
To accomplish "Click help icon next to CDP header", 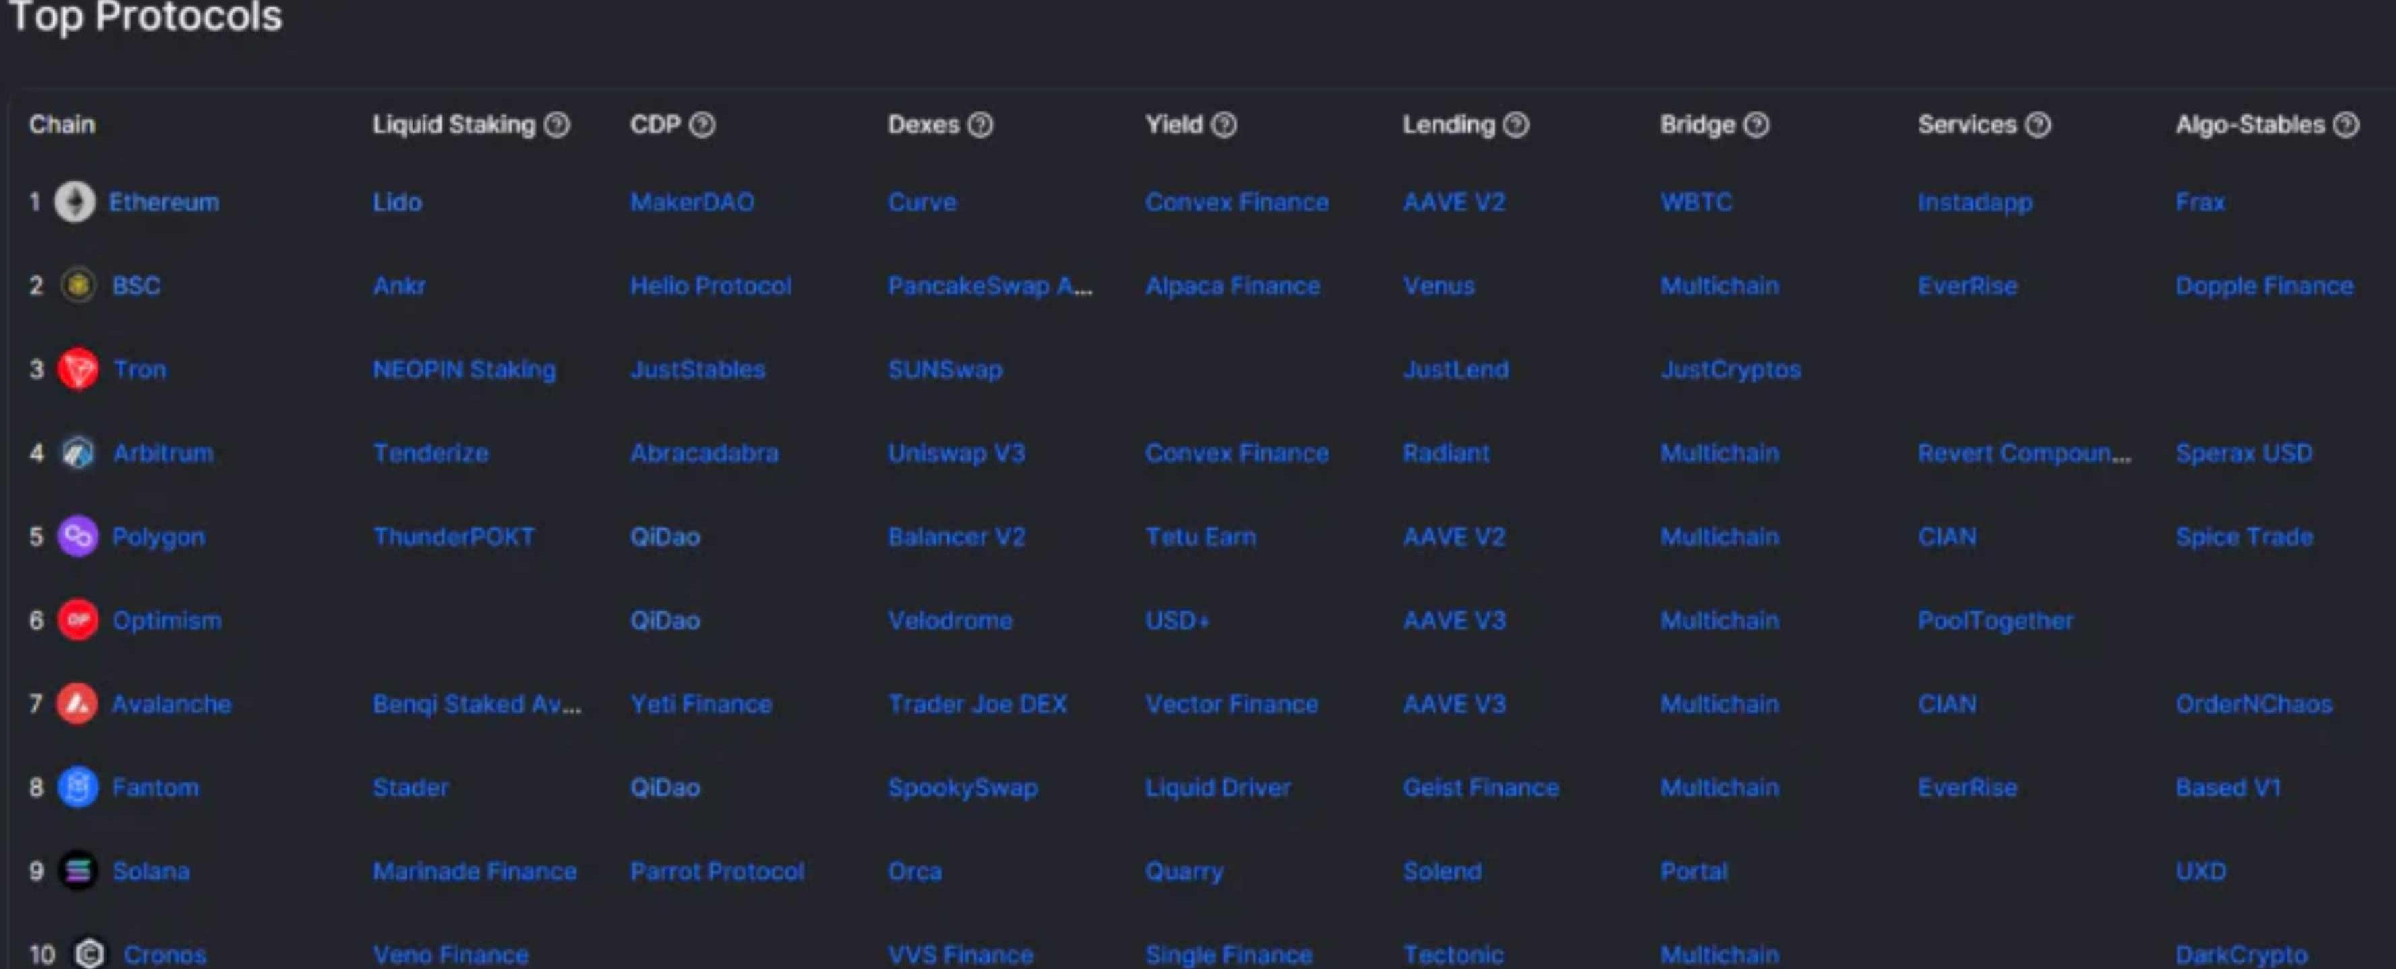I will (x=702, y=125).
